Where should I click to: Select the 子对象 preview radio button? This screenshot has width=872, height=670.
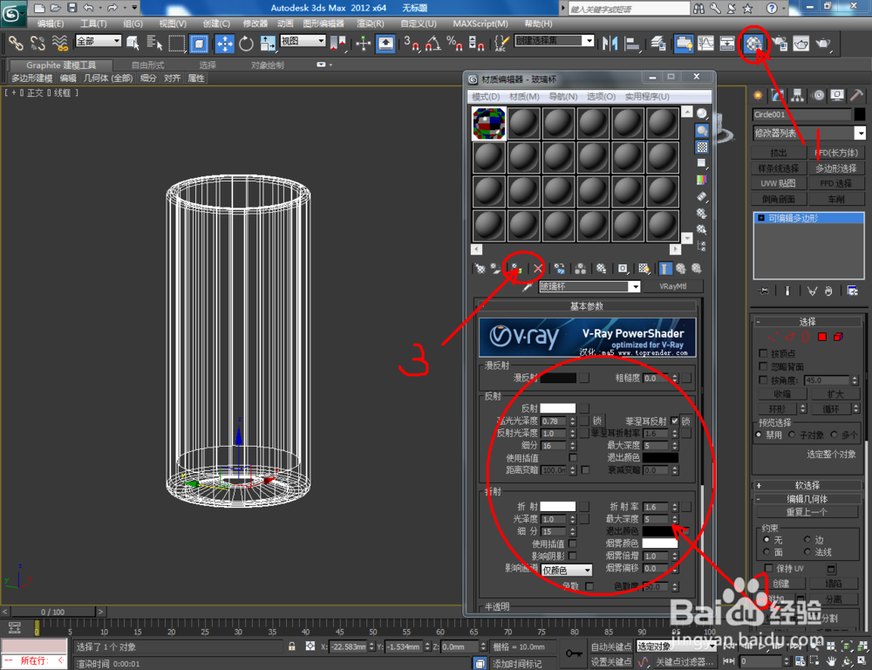pos(792,434)
